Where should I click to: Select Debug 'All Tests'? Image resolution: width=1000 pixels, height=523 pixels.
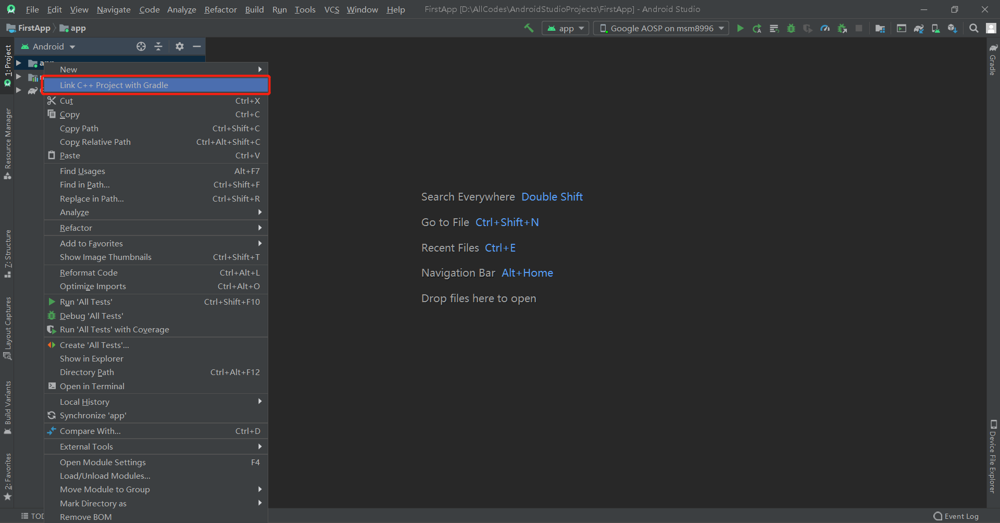point(156,316)
